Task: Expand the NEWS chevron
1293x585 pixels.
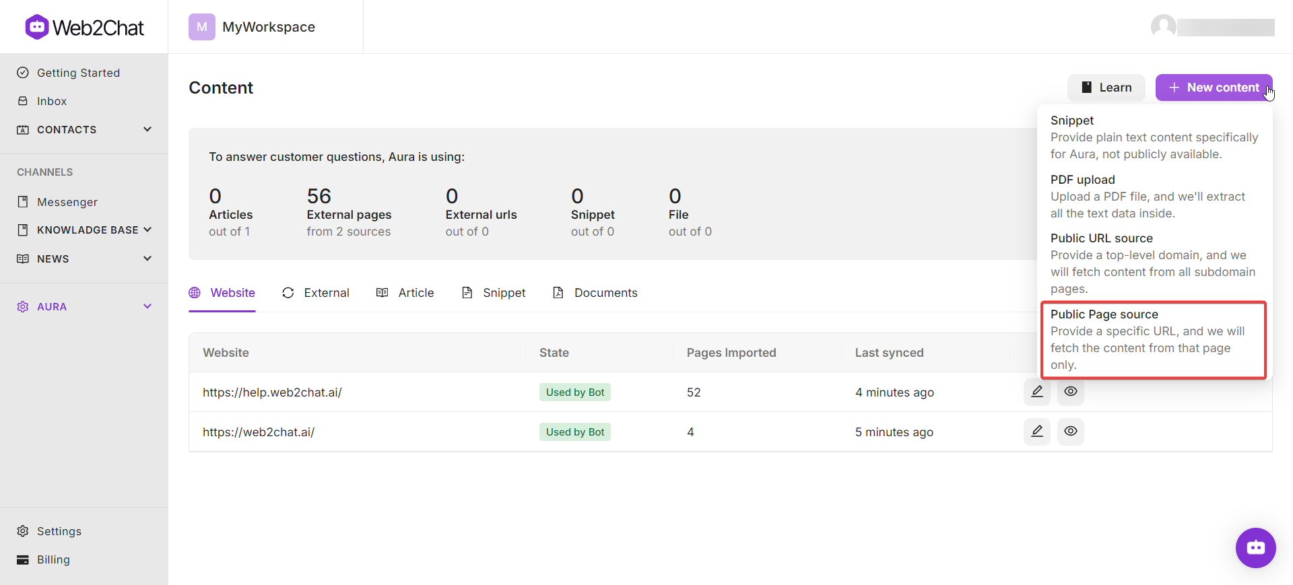Action: [x=147, y=259]
